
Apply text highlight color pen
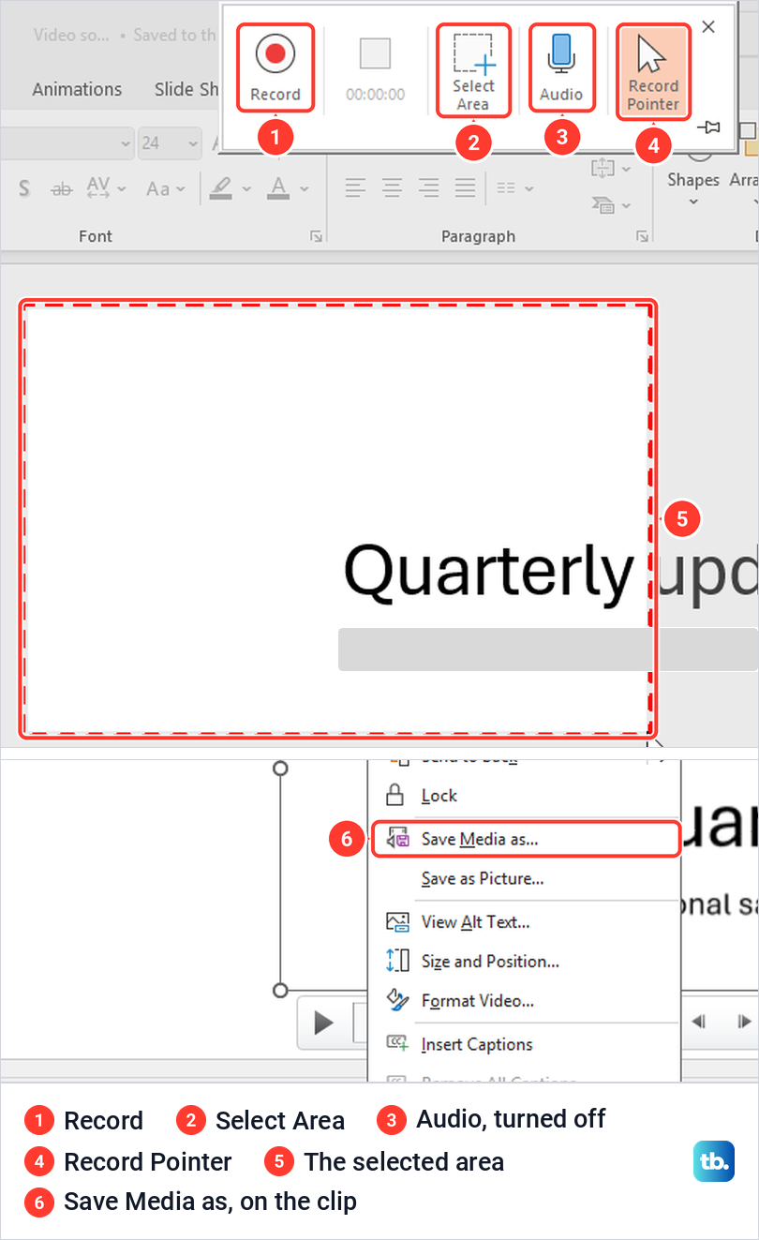coord(220,188)
